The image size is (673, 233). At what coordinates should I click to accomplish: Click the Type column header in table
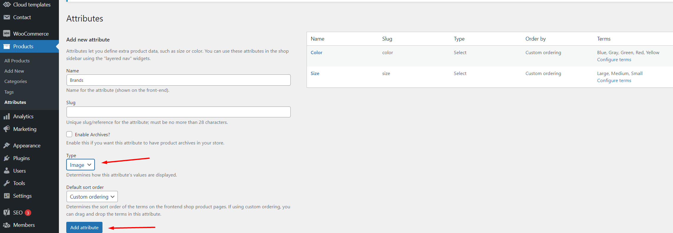tap(459, 39)
